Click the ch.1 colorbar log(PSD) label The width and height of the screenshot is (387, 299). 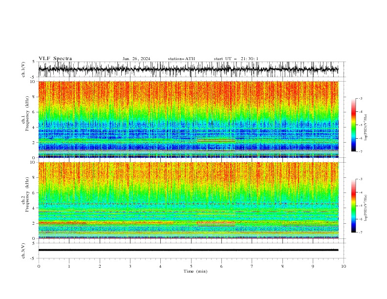click(x=365, y=128)
